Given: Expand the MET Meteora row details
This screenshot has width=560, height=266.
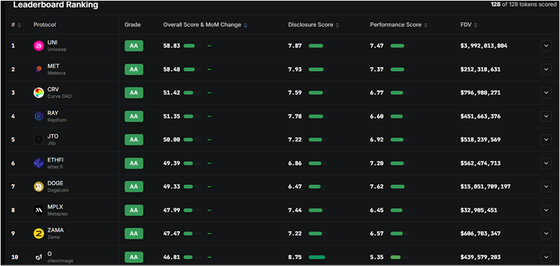Looking at the screenshot, I should tap(546, 70).
